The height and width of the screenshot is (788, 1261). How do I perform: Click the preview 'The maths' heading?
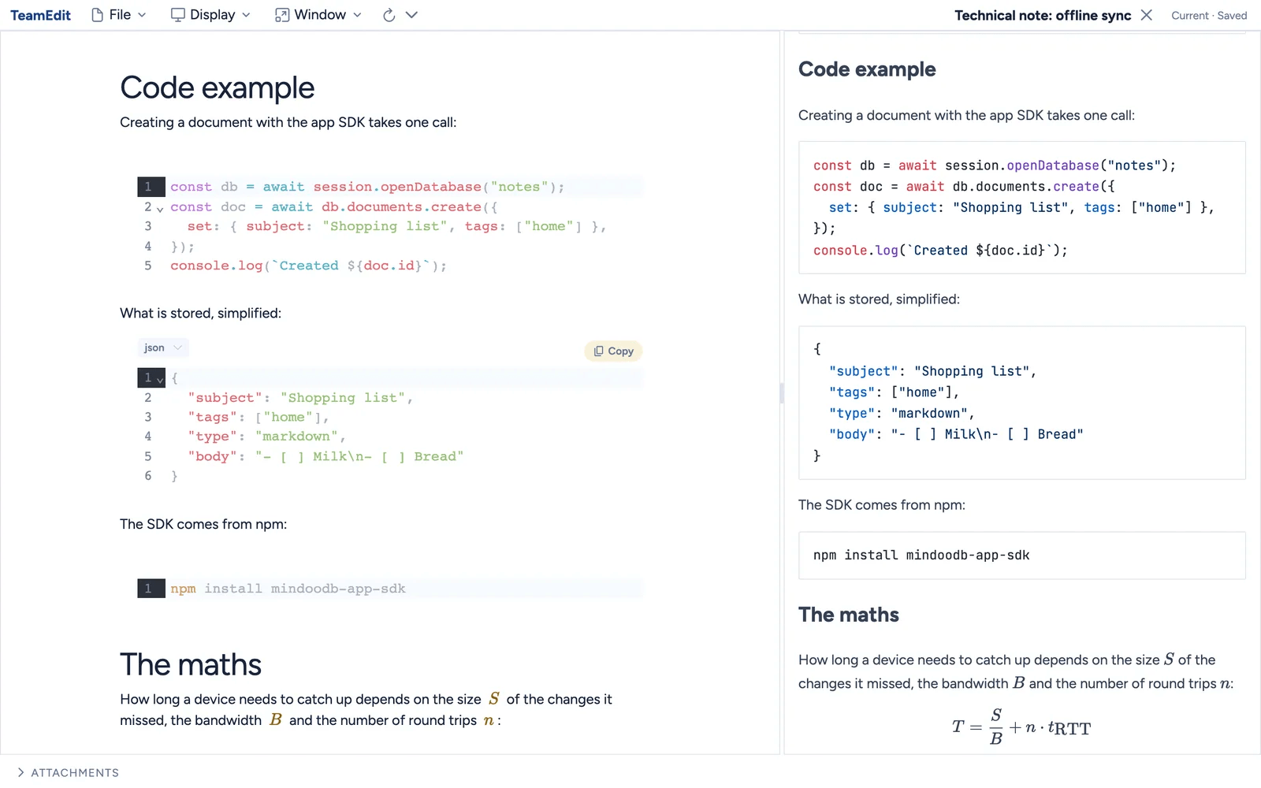point(848,615)
